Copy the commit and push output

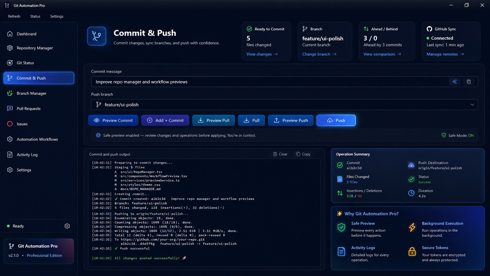click(303, 154)
